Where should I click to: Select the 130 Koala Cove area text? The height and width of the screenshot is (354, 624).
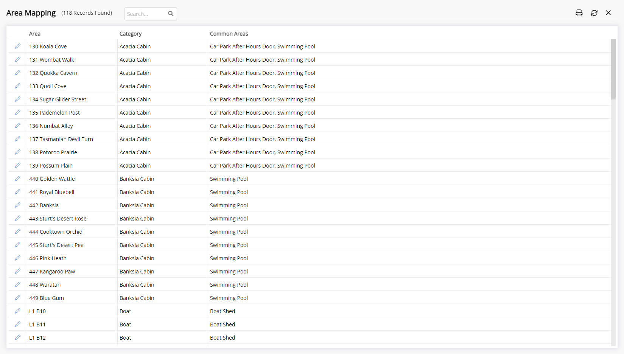48,47
